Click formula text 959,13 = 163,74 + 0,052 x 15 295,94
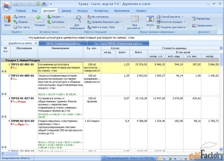This screenshot has width=224, height=161. pyautogui.click(x=57, y=94)
